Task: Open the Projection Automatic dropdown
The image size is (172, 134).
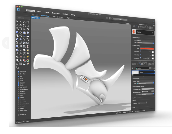Action: point(148,94)
